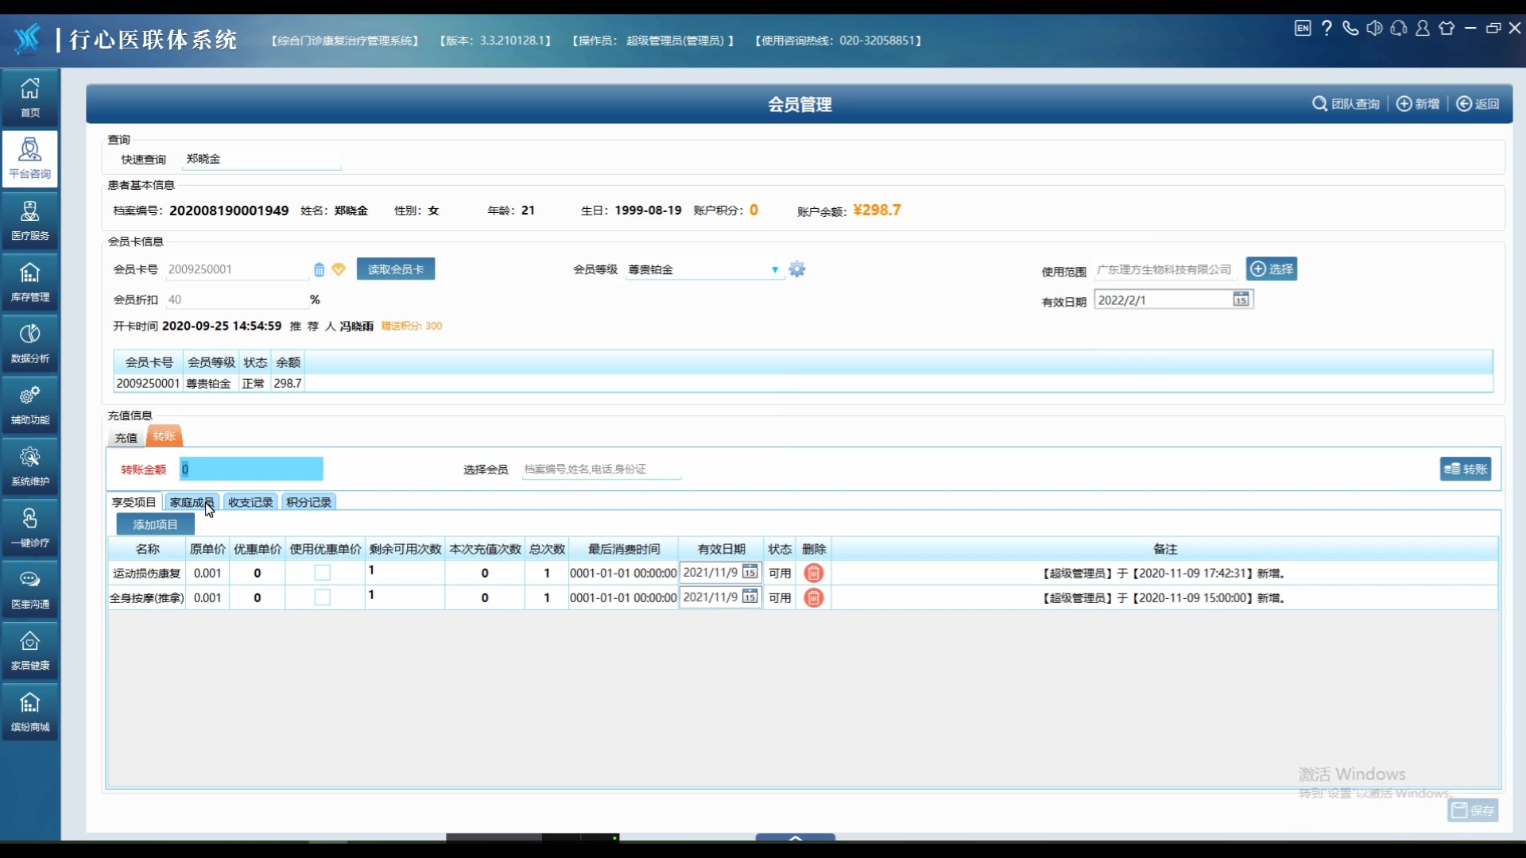Click the 添加项目 button

(155, 524)
